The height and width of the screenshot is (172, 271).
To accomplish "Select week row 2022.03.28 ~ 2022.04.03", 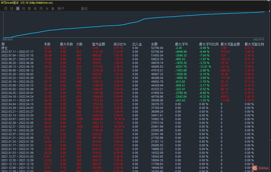I will 17,108.
